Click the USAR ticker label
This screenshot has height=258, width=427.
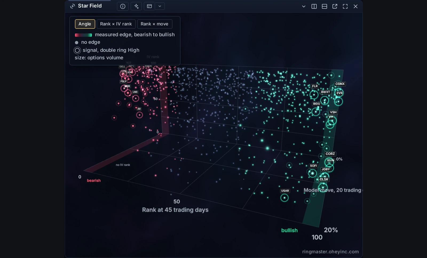285,191
